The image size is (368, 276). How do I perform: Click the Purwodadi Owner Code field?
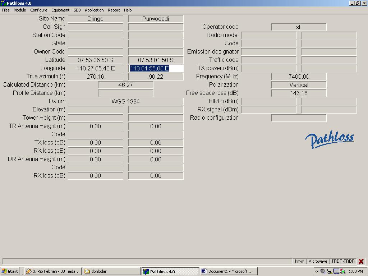click(156, 52)
